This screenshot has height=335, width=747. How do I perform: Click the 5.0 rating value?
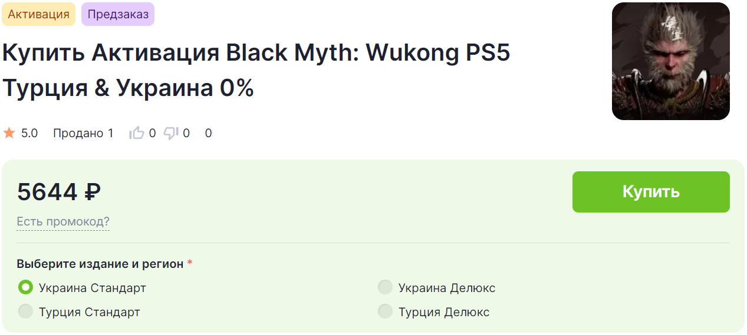29,133
